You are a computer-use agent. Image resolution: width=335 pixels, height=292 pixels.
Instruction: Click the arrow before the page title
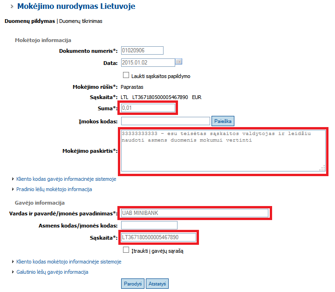tap(12, 7)
